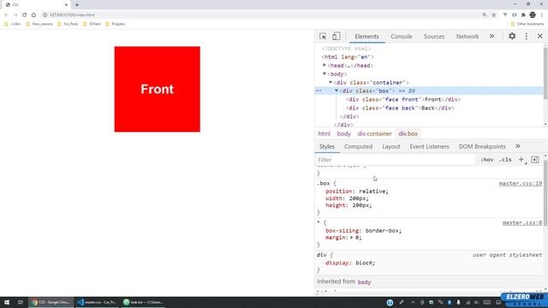Open the DOM Breakpoints sub-tab
548x308 pixels.
tap(482, 146)
